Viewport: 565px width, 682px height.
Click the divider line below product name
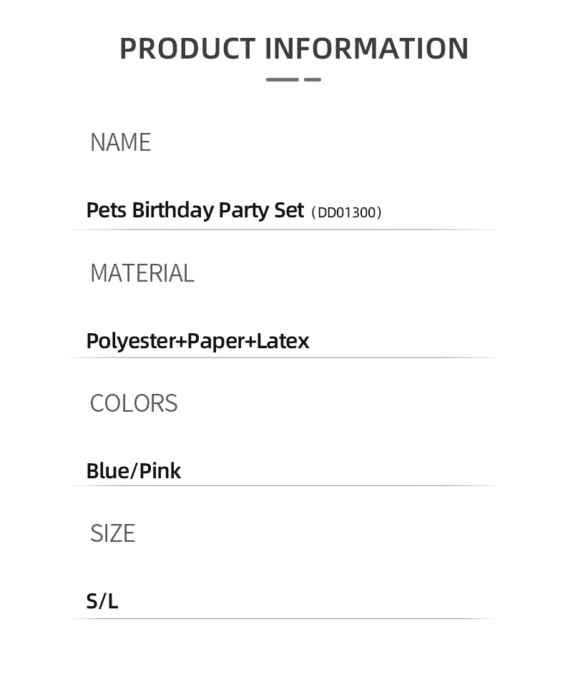coord(282,229)
